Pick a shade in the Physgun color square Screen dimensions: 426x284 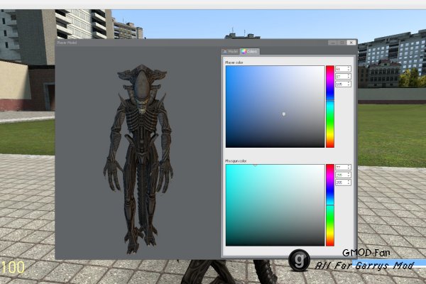pos(275,205)
